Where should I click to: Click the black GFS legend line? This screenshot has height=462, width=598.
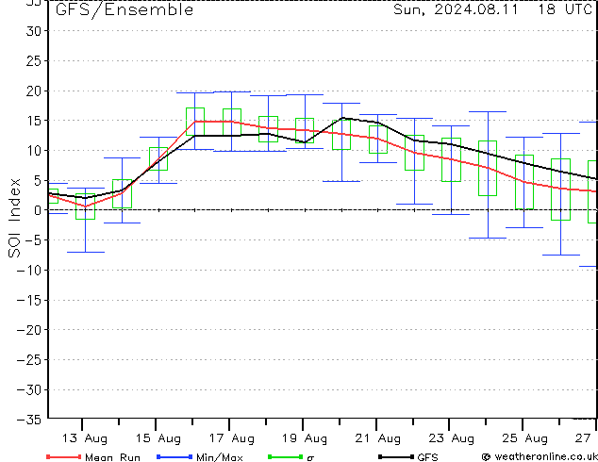[396, 456]
